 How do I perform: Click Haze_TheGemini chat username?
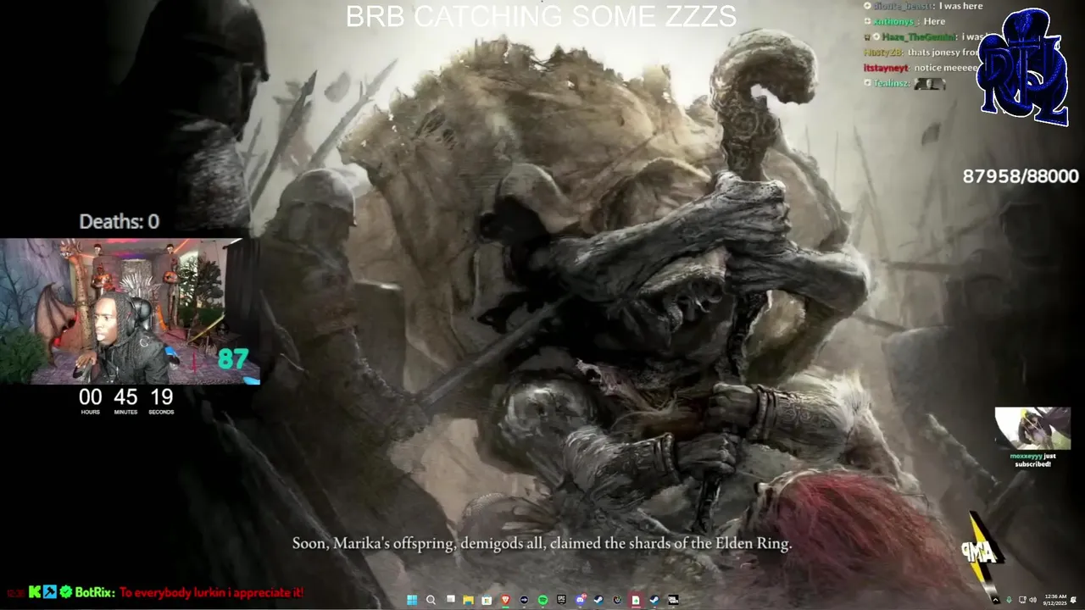click(920, 36)
